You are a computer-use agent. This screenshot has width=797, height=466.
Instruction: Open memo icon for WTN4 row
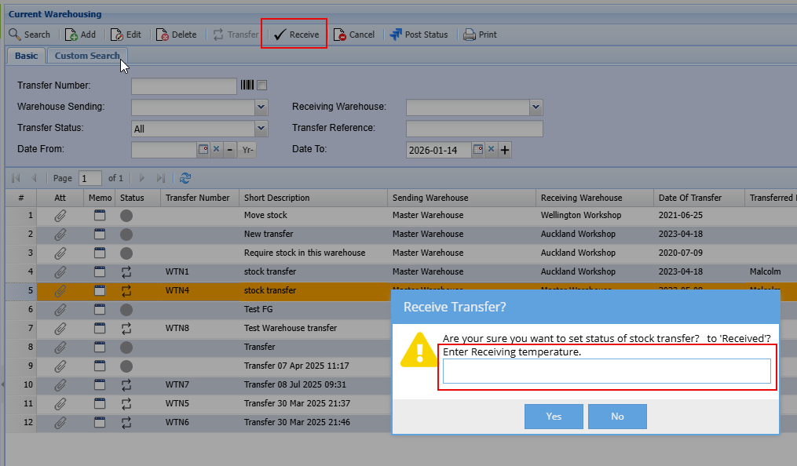100,290
